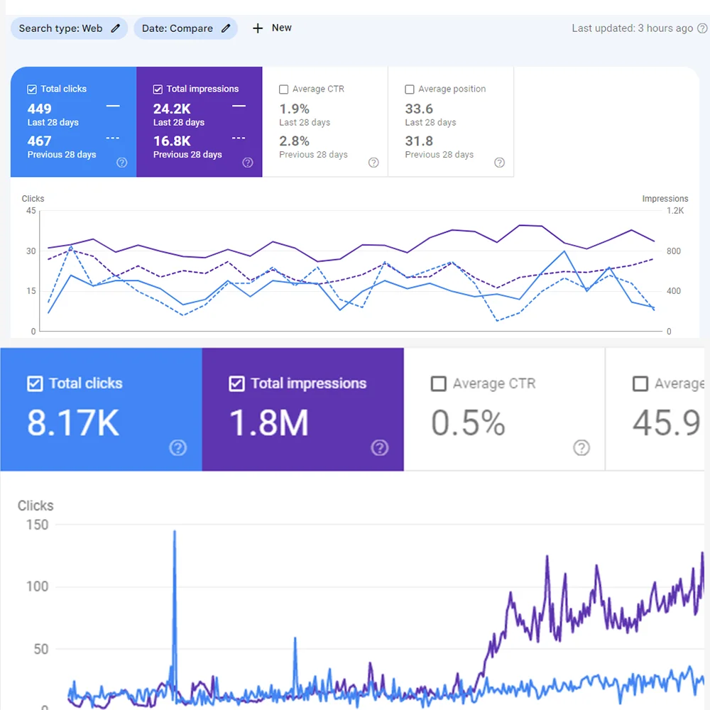The height and width of the screenshot is (710, 710).
Task: Click the tallest blue spike in lower chart
Action: click(174, 532)
